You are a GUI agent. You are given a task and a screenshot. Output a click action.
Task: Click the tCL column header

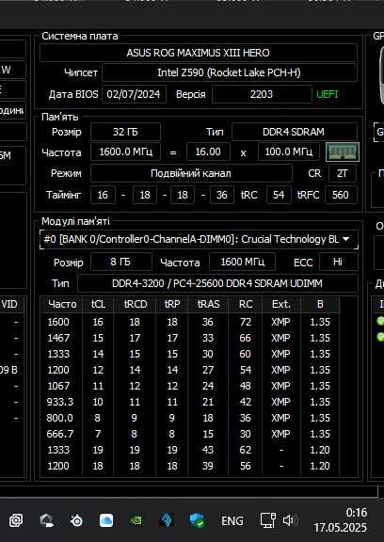pyautogui.click(x=98, y=304)
